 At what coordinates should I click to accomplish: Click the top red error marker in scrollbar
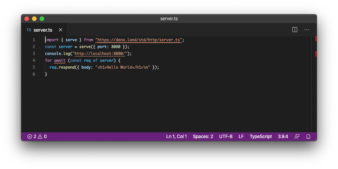[316, 39]
